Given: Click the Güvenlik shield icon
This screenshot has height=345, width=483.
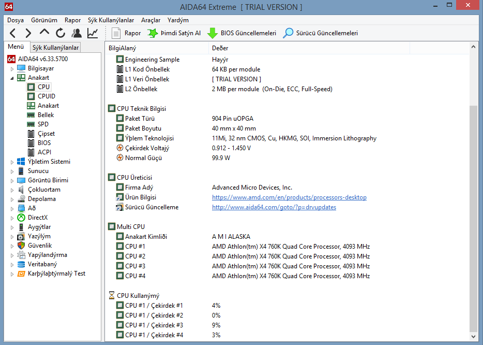Looking at the screenshot, I should click(21, 246).
